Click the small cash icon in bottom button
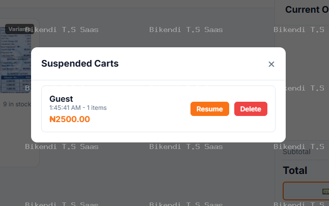Viewport: 329px width, 206px height. tap(325, 191)
